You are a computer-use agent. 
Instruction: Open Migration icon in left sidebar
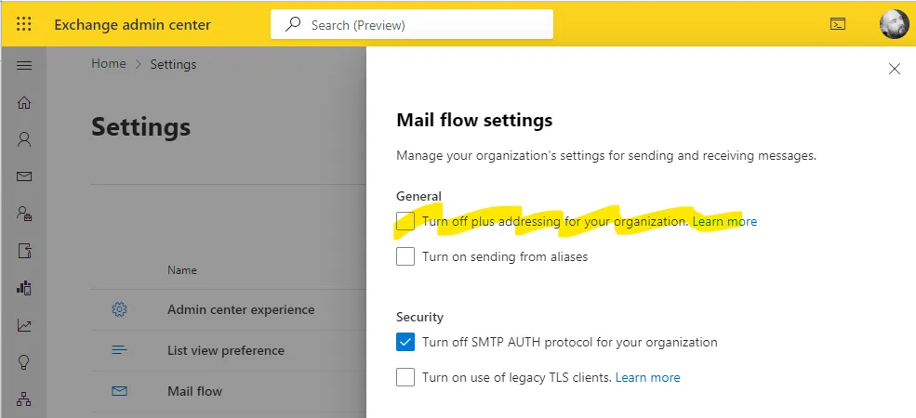click(x=24, y=251)
